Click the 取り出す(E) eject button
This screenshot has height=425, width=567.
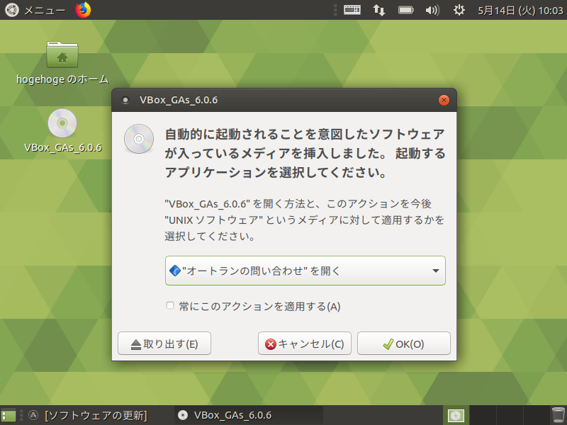coord(164,344)
